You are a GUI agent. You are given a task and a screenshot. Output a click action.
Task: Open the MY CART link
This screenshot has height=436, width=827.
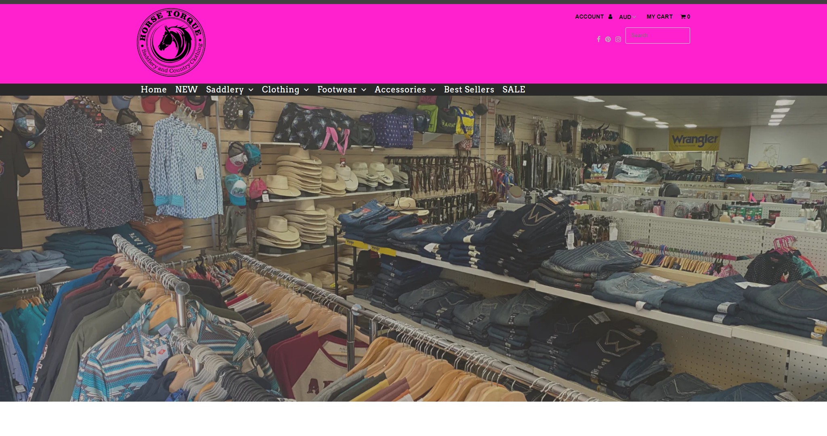pos(660,17)
